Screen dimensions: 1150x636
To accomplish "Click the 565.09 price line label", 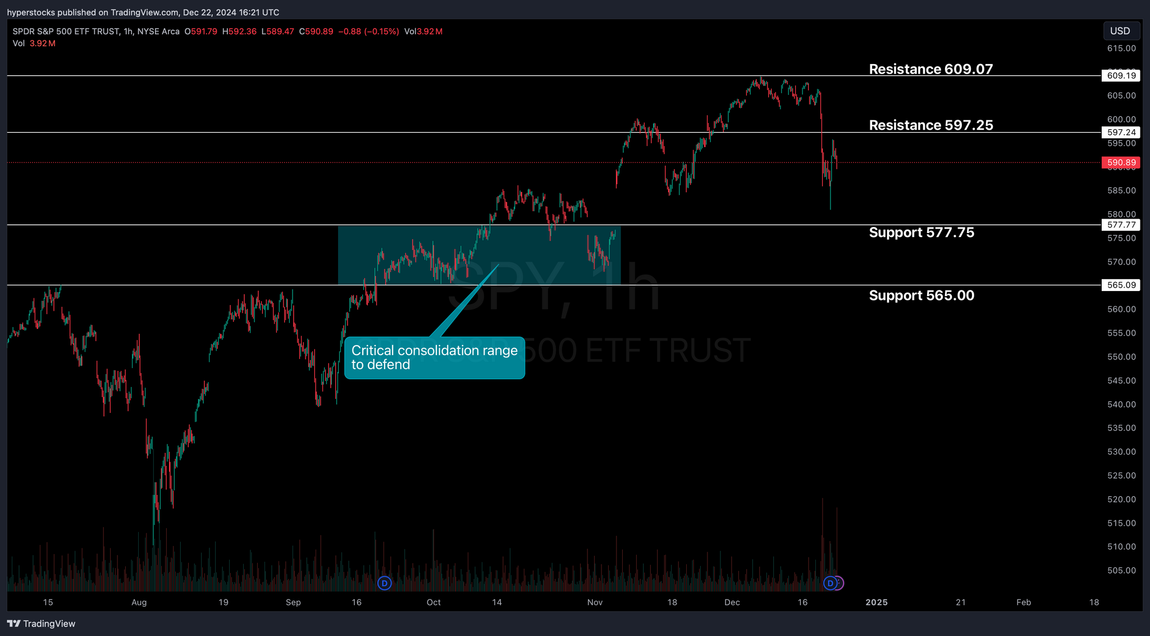I will click(x=1121, y=285).
